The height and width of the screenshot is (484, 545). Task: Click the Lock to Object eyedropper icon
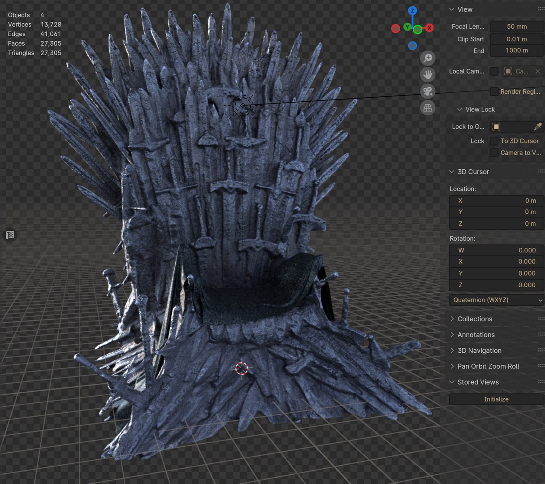click(x=537, y=127)
